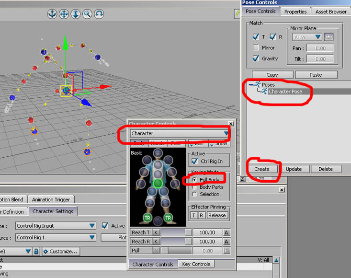Click the right elbow effector on the figure
This screenshot has width=351, height=278.
(x=172, y=172)
